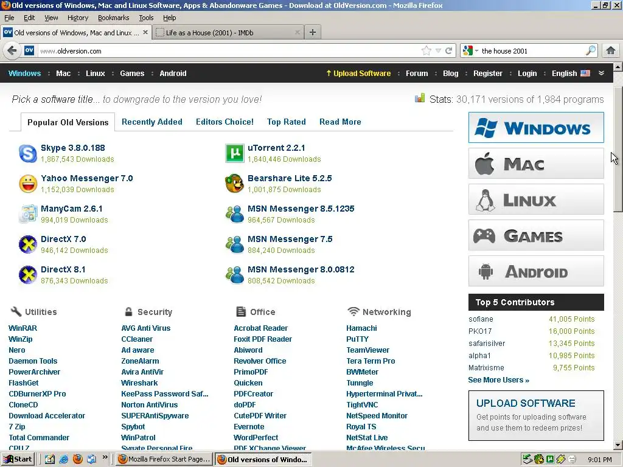Go back with the browser back arrow
This screenshot has height=467, width=623.
(x=12, y=51)
